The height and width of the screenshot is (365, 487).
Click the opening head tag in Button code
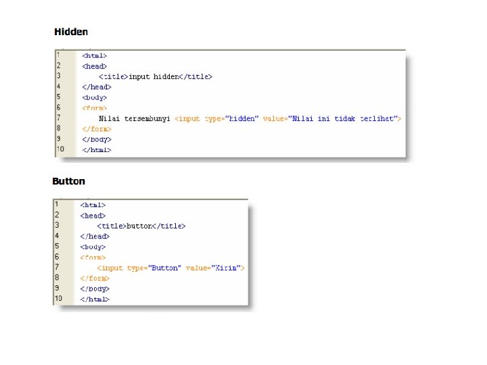93,216
